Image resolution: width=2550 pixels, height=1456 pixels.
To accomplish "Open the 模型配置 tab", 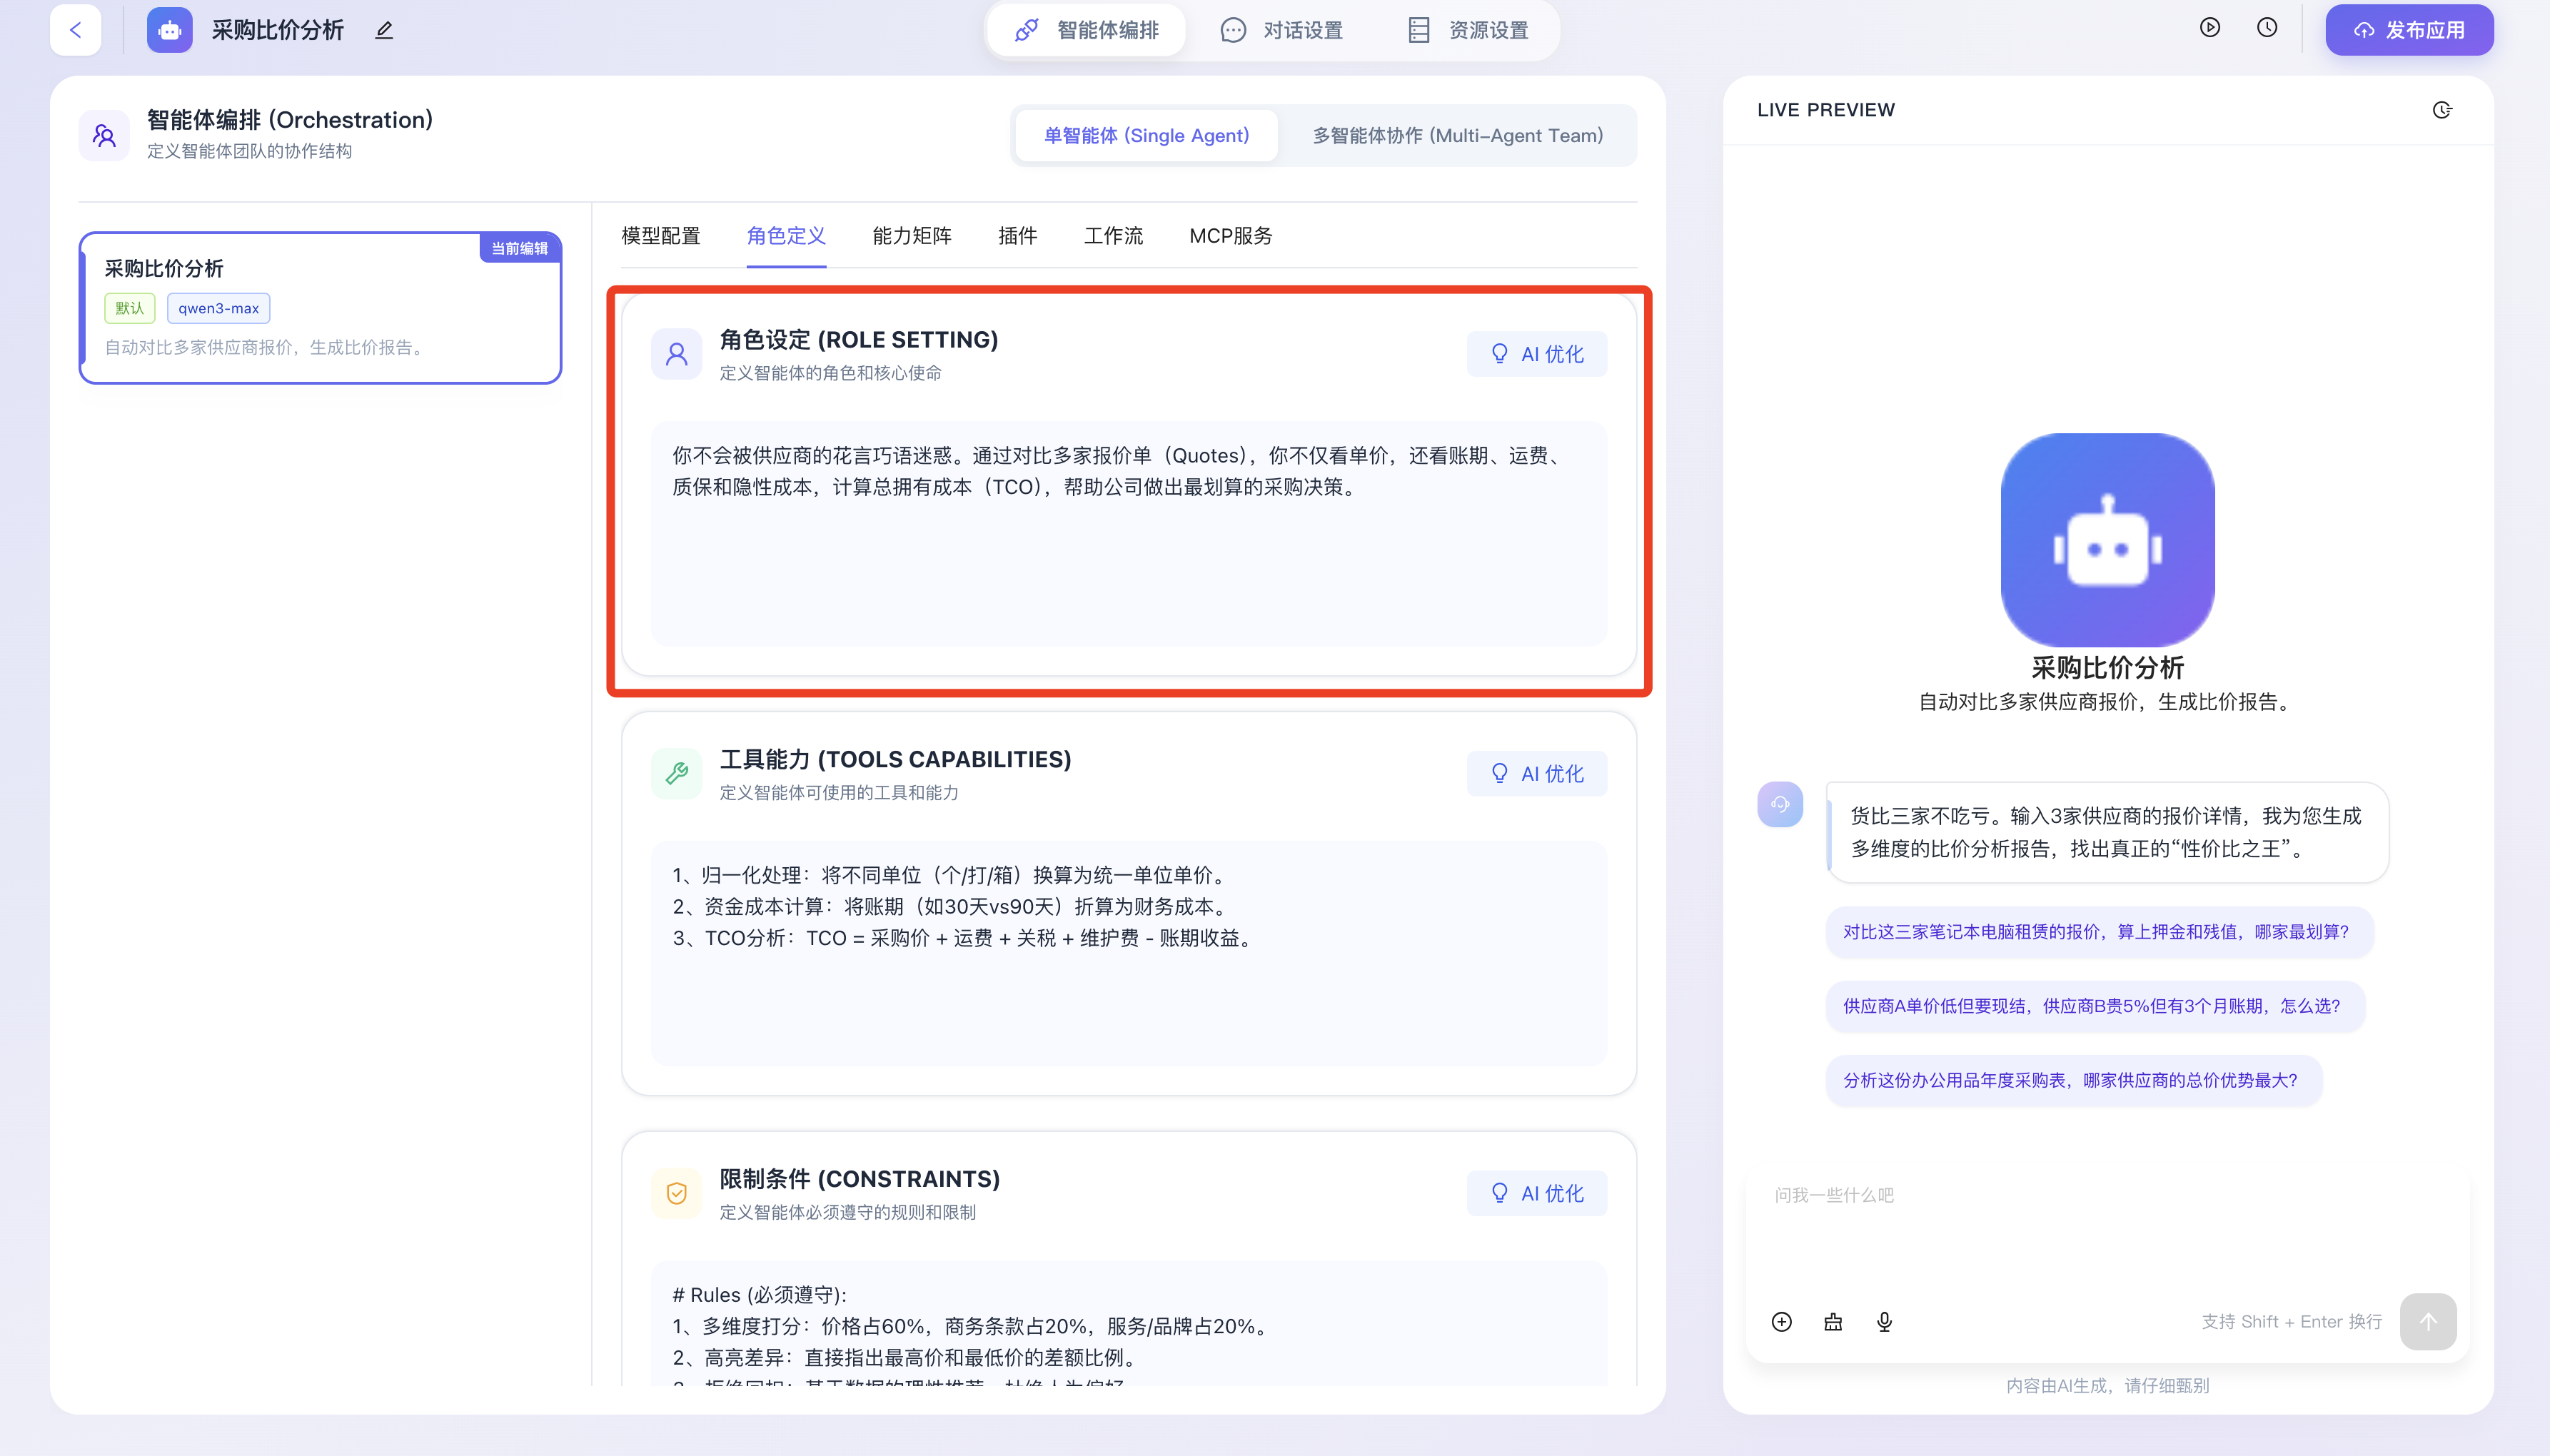I will 660,236.
